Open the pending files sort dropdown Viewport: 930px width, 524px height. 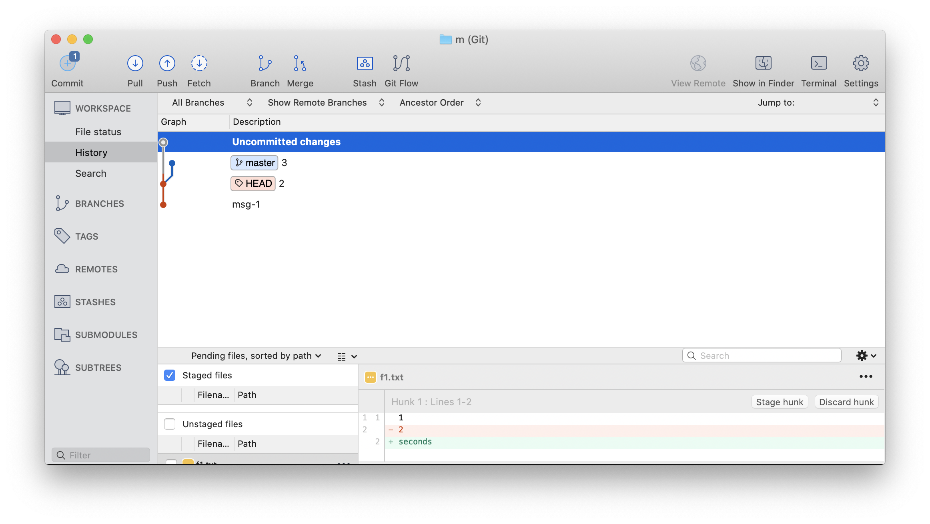pyautogui.click(x=256, y=356)
